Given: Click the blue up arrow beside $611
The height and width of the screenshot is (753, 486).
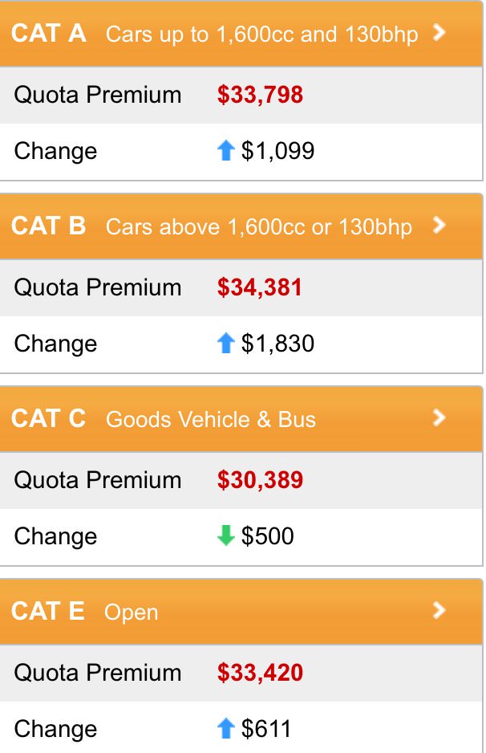Looking at the screenshot, I should (226, 729).
